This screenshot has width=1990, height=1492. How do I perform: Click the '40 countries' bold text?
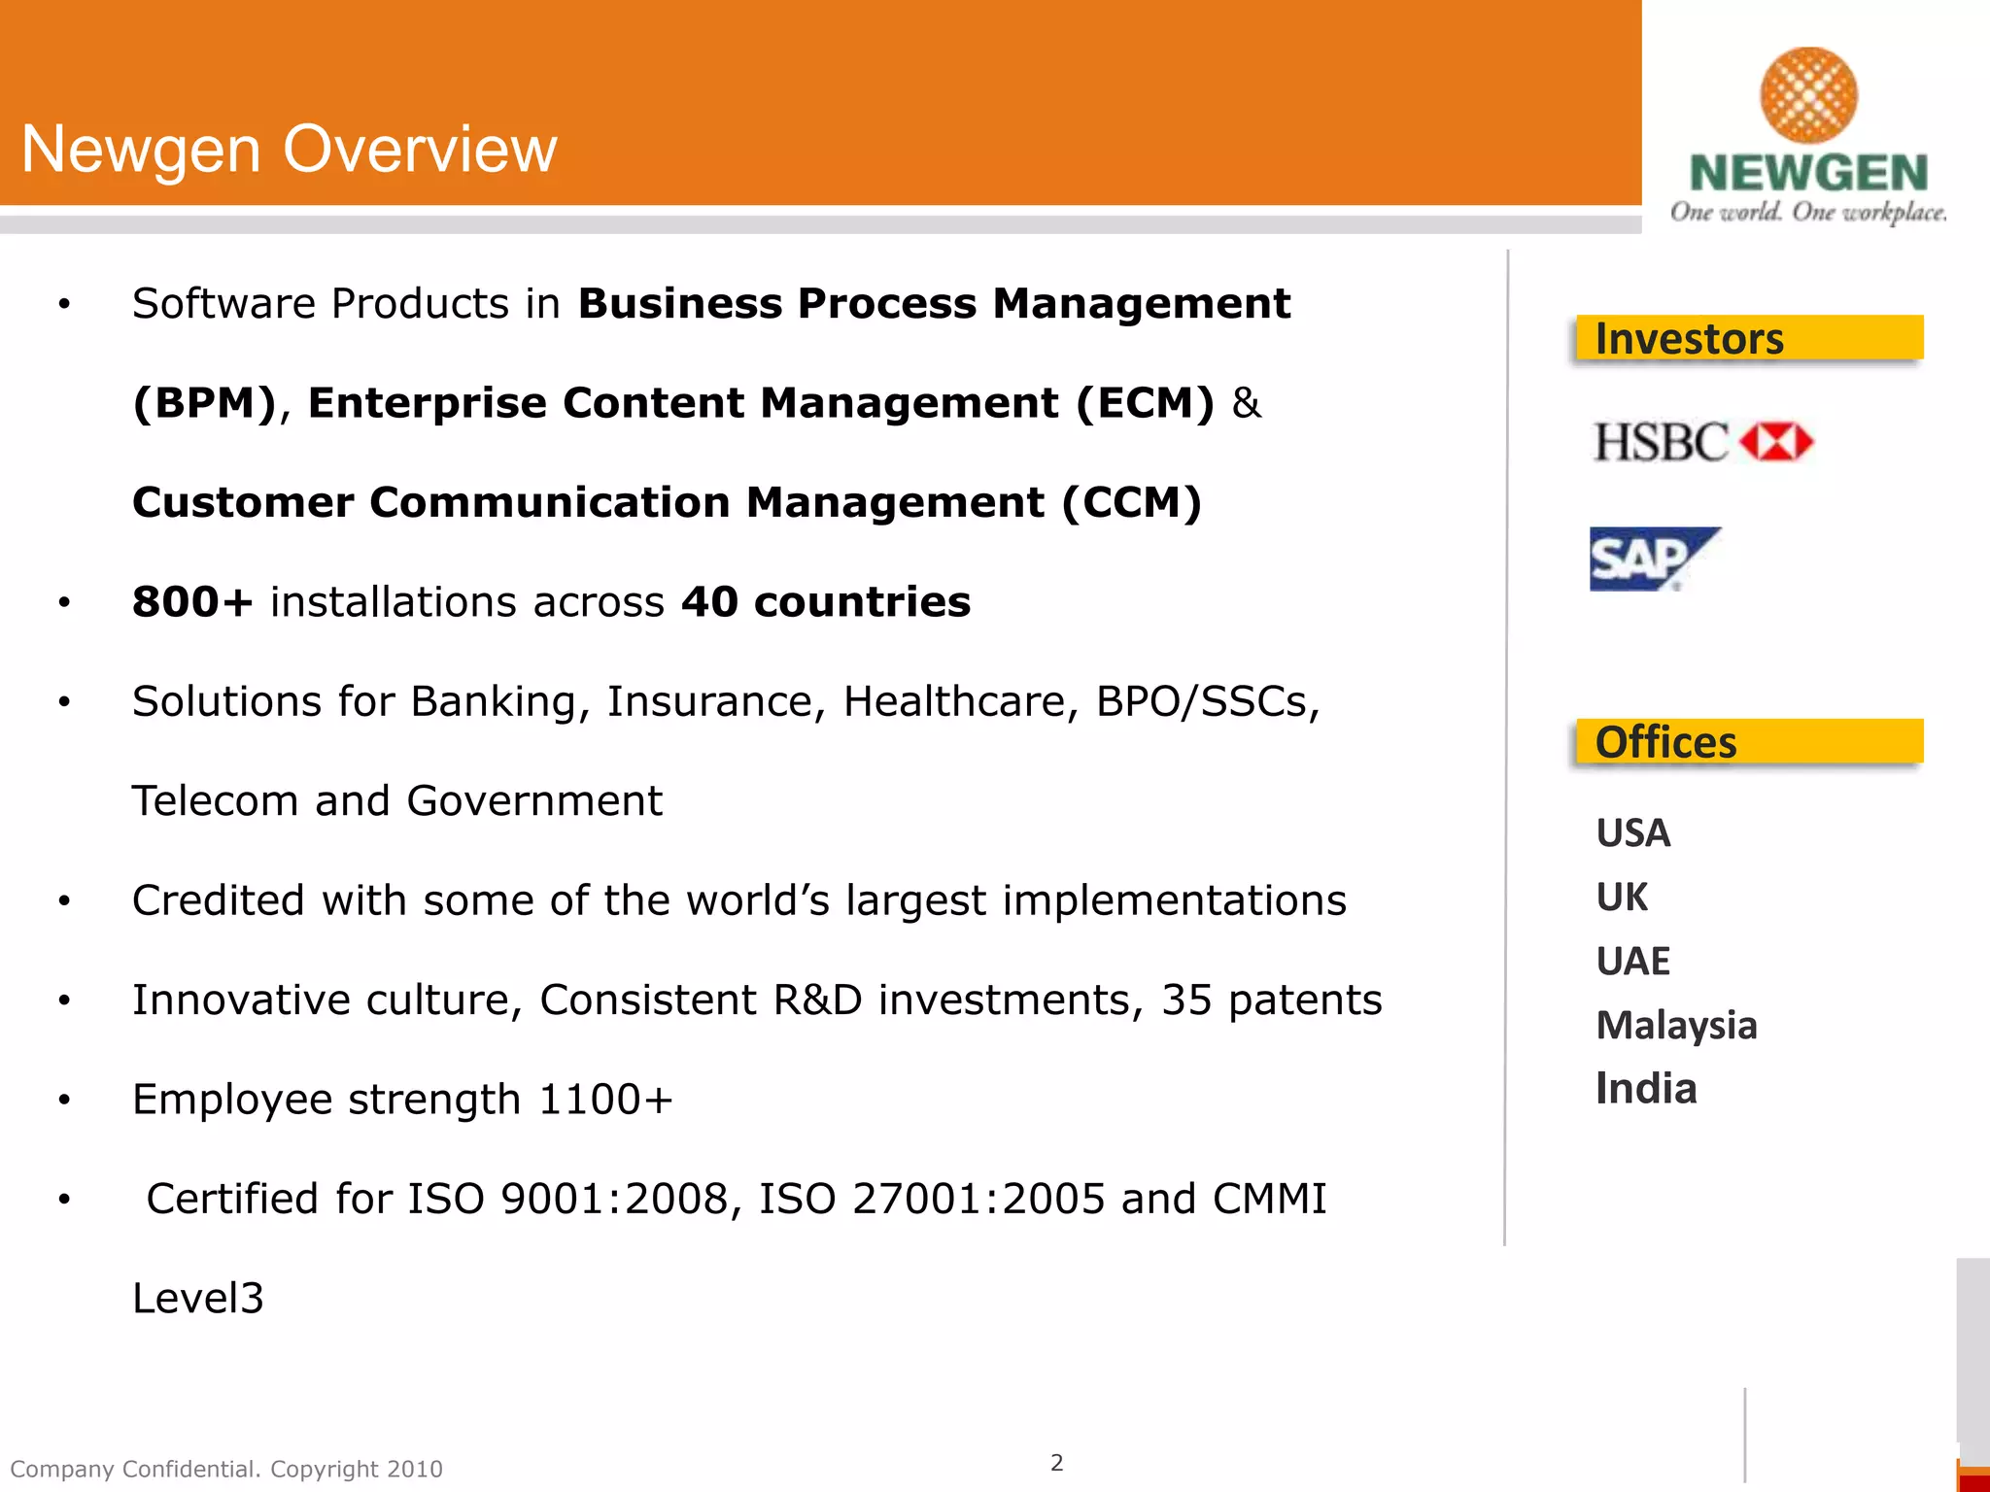826,602
